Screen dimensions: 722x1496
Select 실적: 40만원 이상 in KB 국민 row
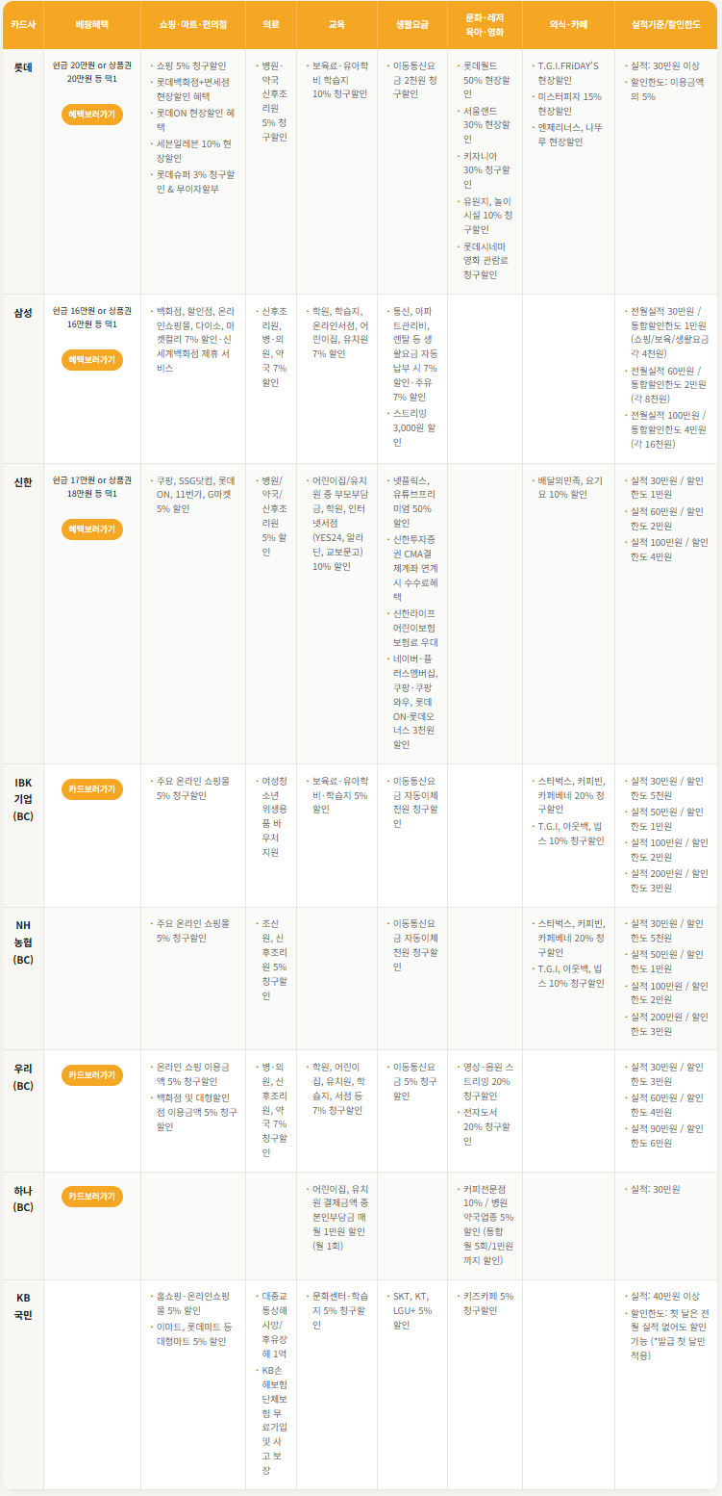click(665, 1297)
